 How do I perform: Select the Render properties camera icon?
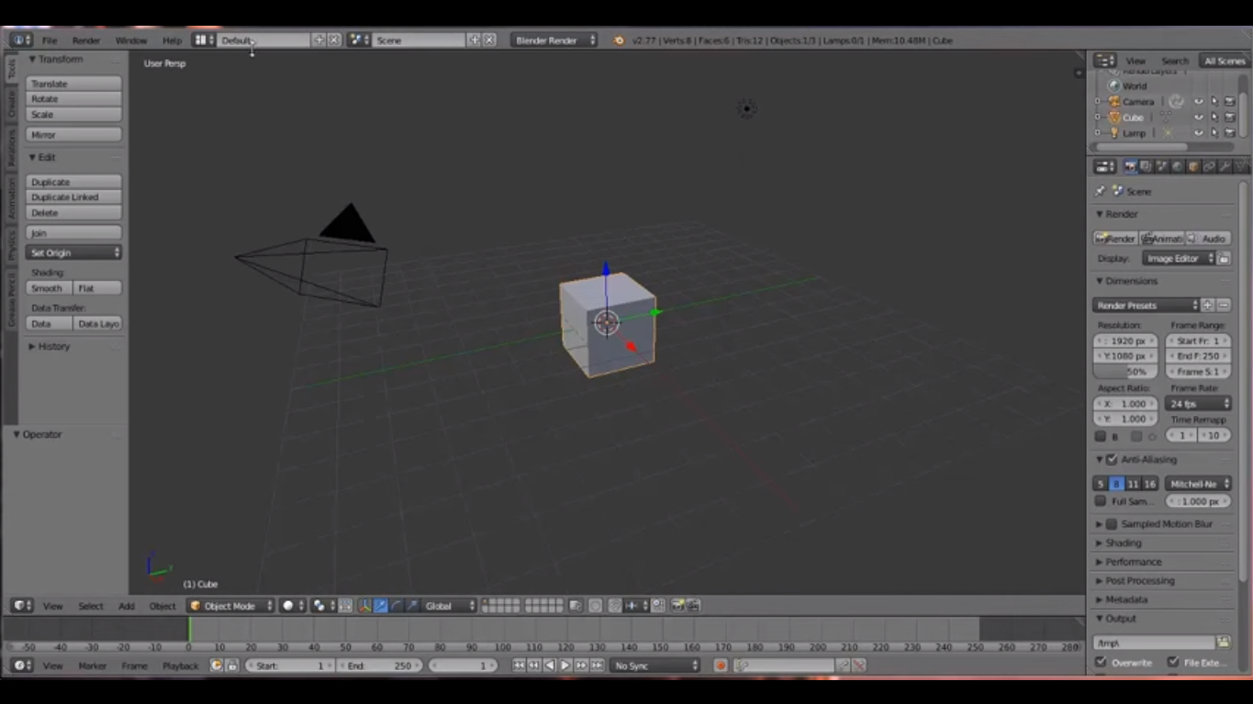click(x=1131, y=166)
